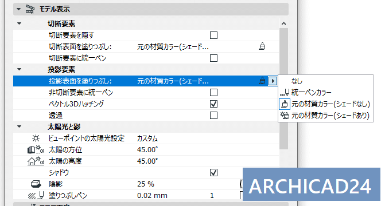Select the ベクトル3Dハッチング row label
385x206 pixels.
click(76, 104)
